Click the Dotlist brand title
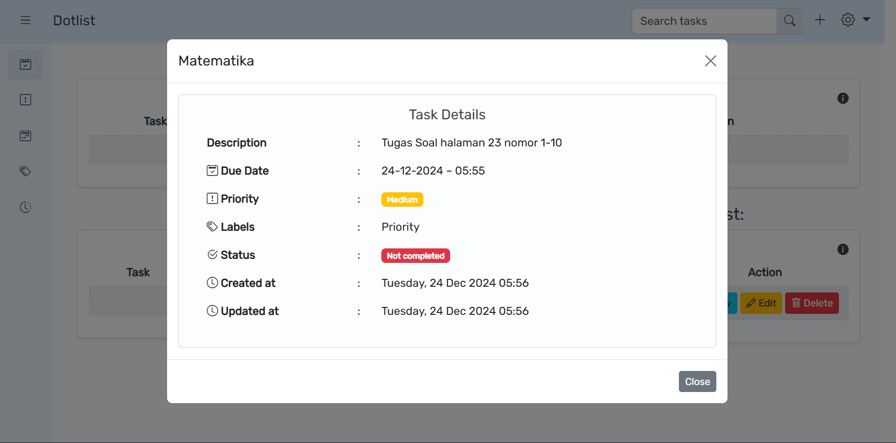This screenshot has width=896, height=443. [74, 21]
